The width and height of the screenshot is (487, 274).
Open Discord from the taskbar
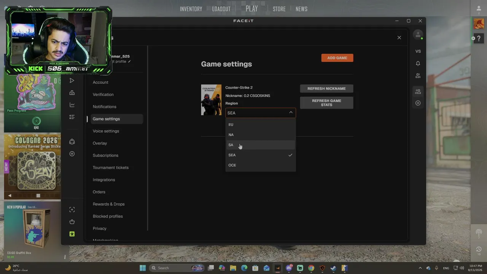289,268
